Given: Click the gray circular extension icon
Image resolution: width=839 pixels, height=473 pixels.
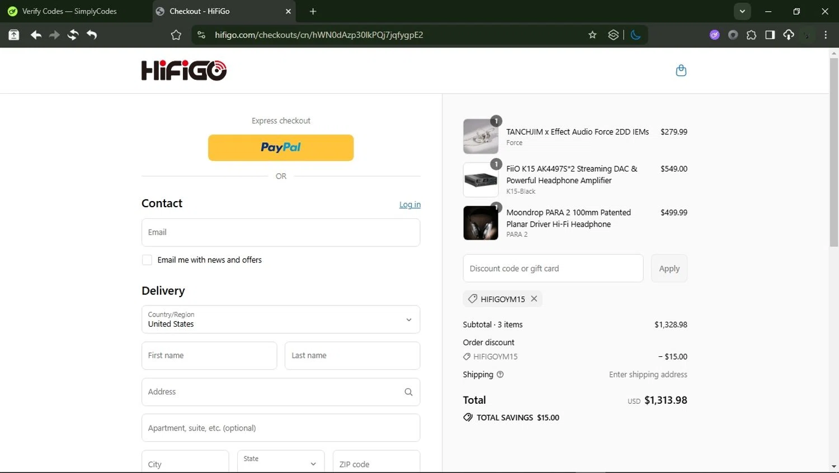Looking at the screenshot, I should tap(733, 35).
